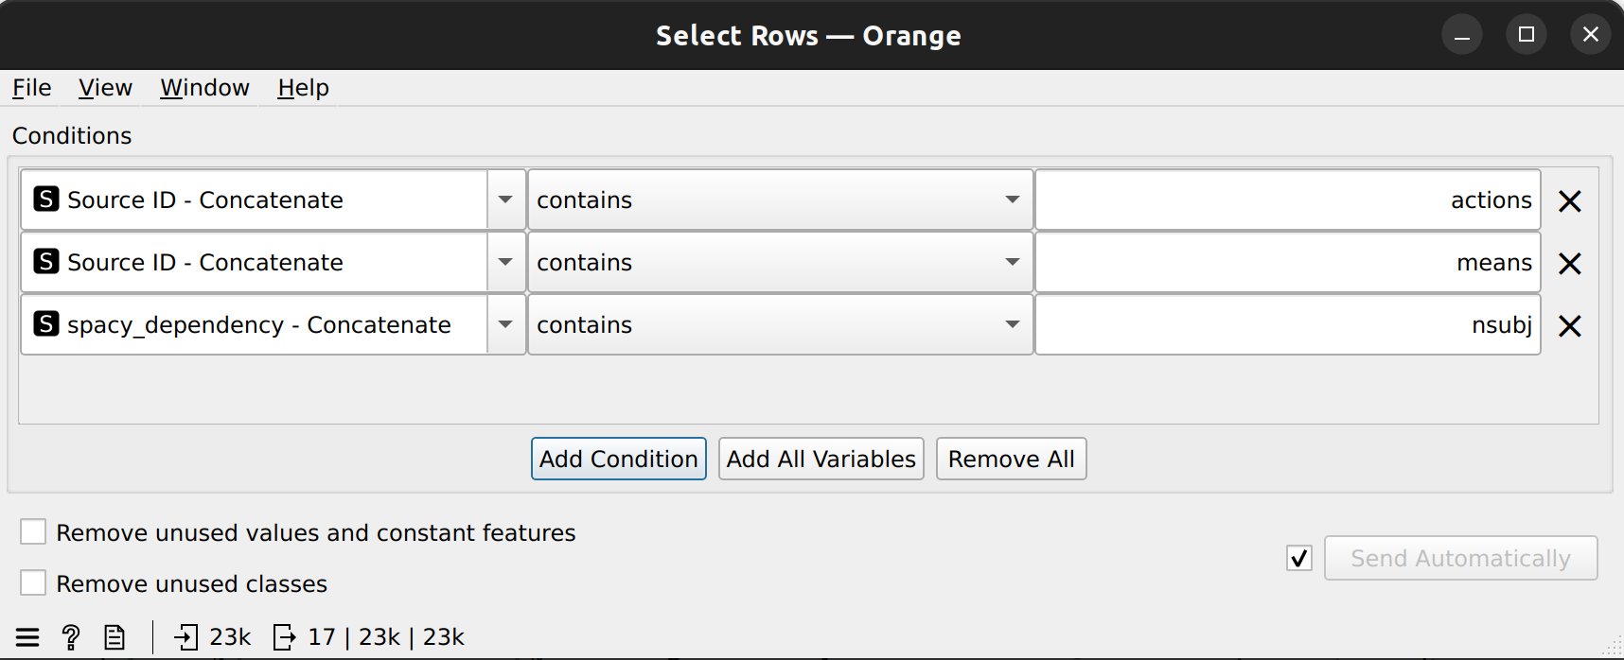Click the output data summary icon
The width and height of the screenshot is (1624, 660).
[284, 637]
